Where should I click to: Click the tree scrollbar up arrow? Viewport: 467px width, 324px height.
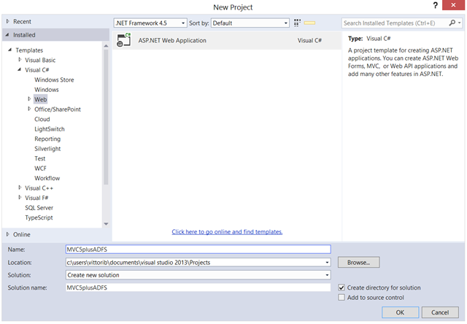click(106, 46)
